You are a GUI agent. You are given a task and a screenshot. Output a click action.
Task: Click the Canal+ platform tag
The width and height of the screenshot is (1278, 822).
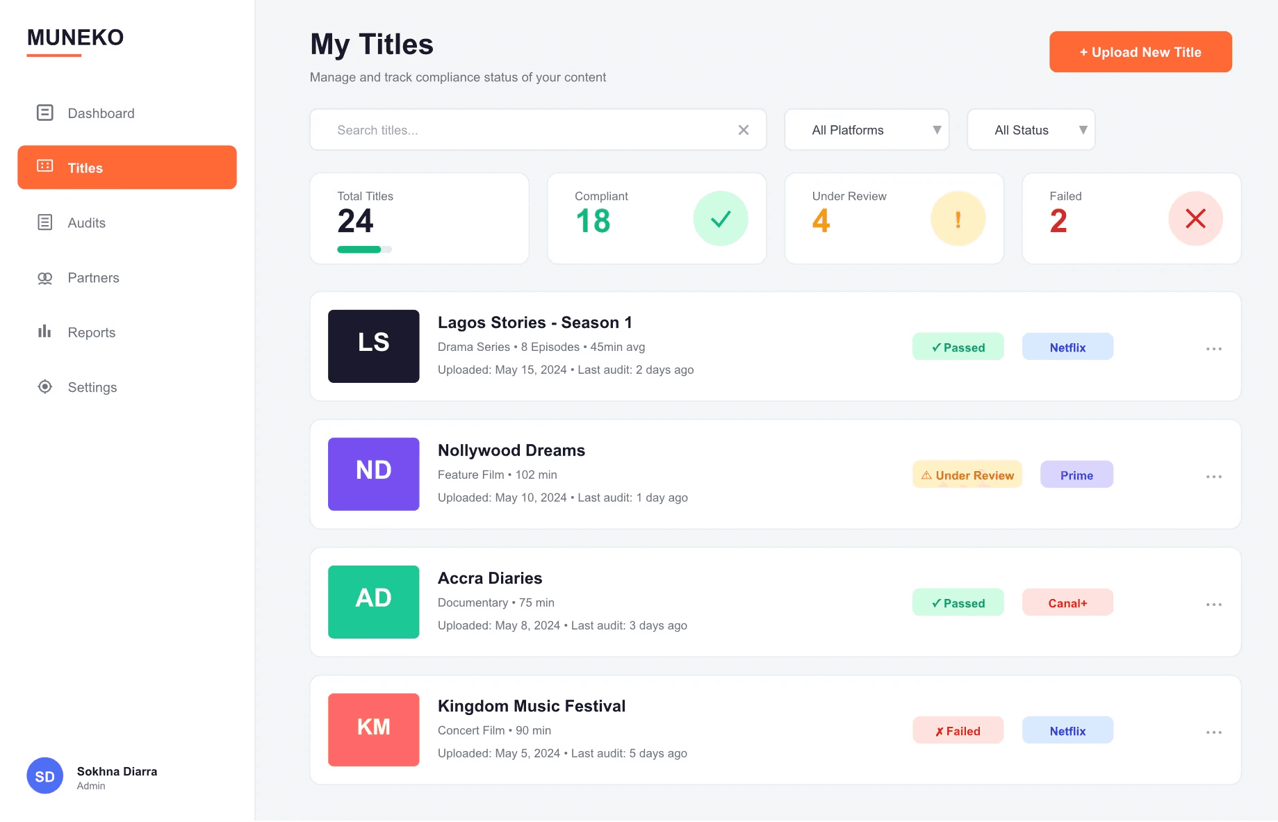tap(1067, 602)
